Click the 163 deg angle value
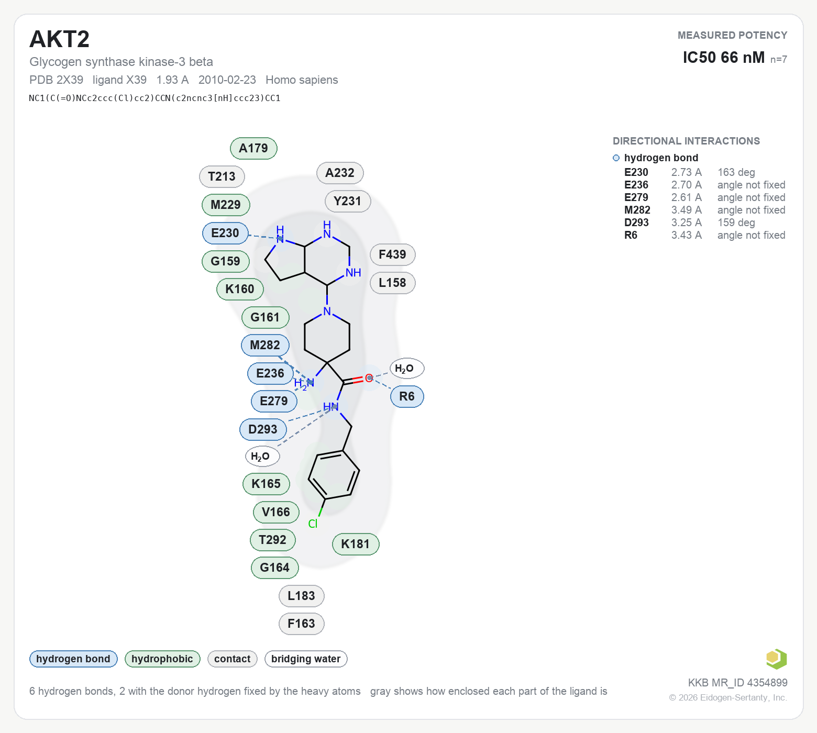 [736, 172]
